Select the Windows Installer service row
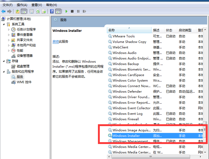Viewport: 209px width, 159px height. tap(155, 136)
